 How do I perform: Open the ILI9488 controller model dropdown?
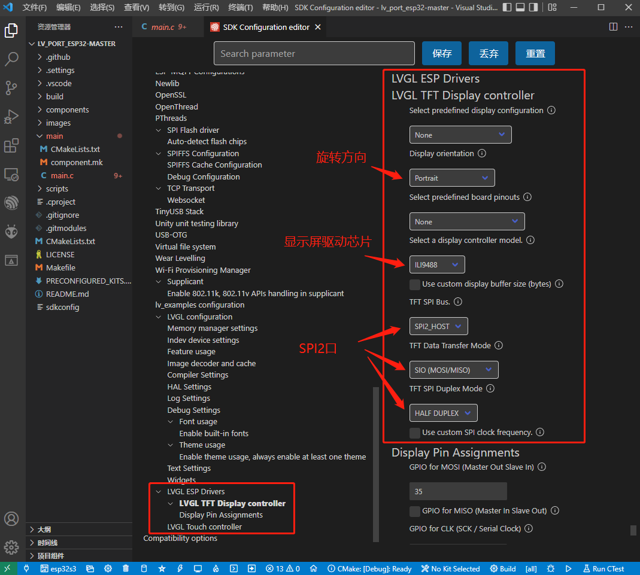click(436, 264)
